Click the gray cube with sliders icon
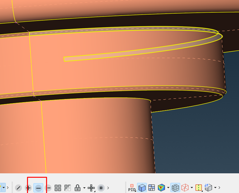This screenshot has width=239, height=193. (x=208, y=188)
